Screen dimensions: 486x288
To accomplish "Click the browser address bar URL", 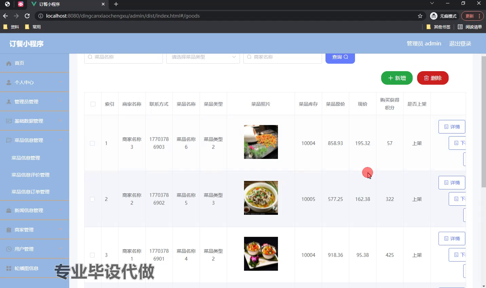I will point(123,16).
